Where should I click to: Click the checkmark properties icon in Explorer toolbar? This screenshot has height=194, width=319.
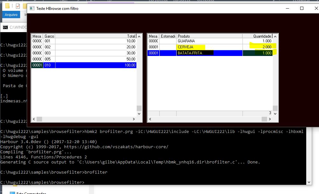coord(18,6)
